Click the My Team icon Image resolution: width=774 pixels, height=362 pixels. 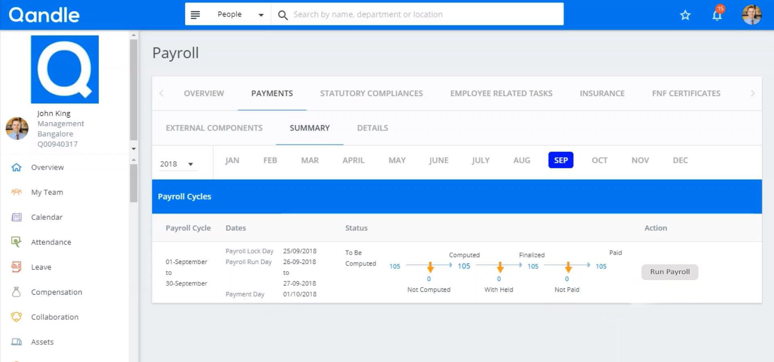click(16, 192)
